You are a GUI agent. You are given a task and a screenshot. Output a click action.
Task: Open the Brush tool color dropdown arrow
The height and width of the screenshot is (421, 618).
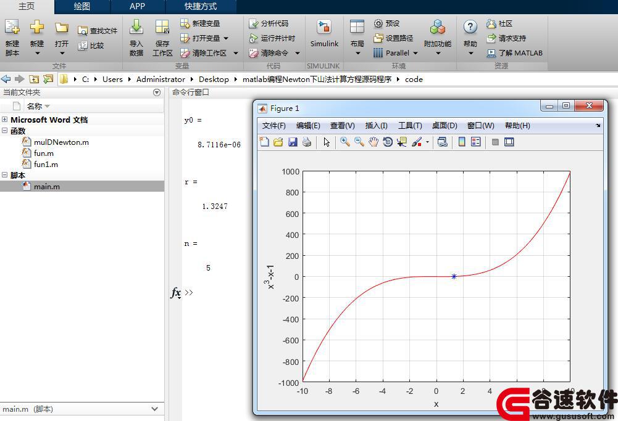click(x=427, y=142)
